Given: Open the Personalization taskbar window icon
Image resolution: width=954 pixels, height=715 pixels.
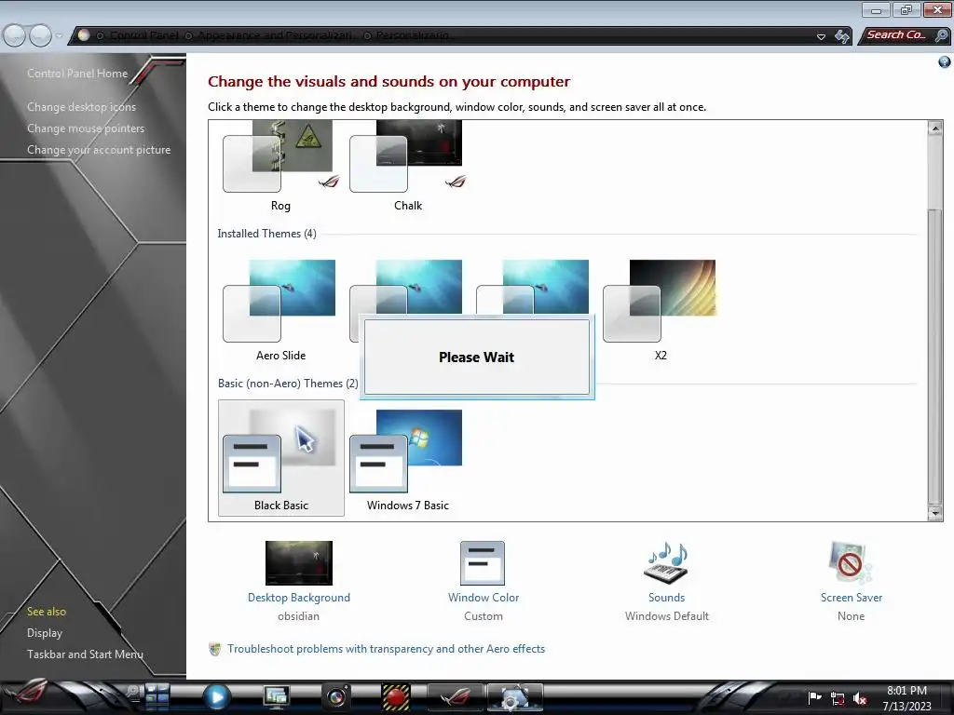Looking at the screenshot, I should coord(514,696).
